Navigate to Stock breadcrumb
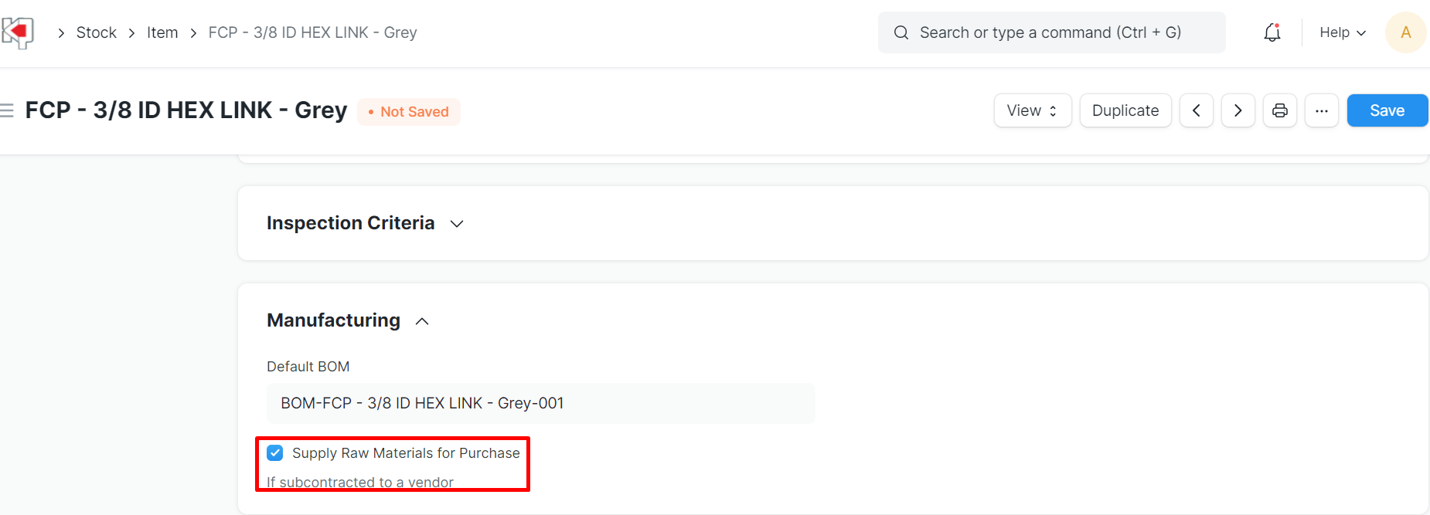This screenshot has width=1430, height=515. point(97,32)
